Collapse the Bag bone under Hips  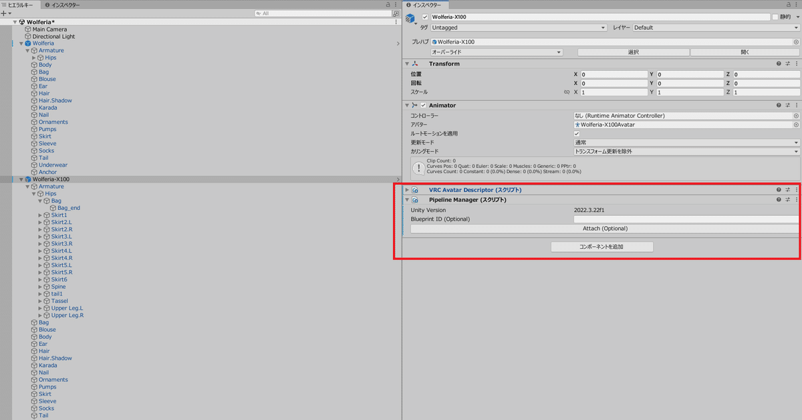pos(40,201)
